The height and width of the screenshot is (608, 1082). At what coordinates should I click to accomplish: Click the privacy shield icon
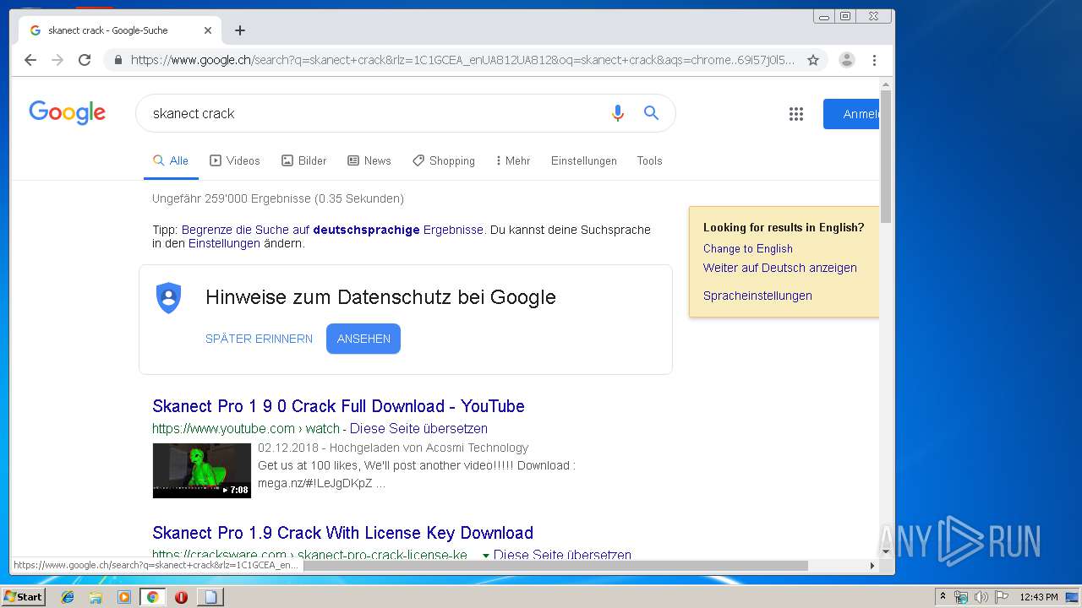[169, 298]
